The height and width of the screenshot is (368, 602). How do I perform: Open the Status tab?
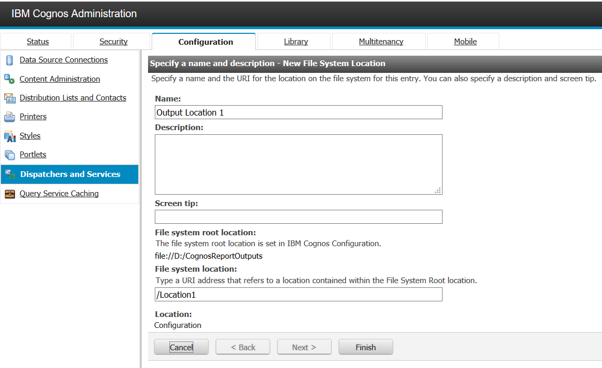(38, 42)
